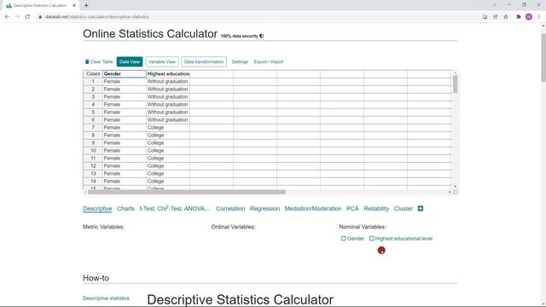Click the table's vertical scrollbar thumb
Image resolution: width=546 pixels, height=307 pixels.
(x=455, y=84)
